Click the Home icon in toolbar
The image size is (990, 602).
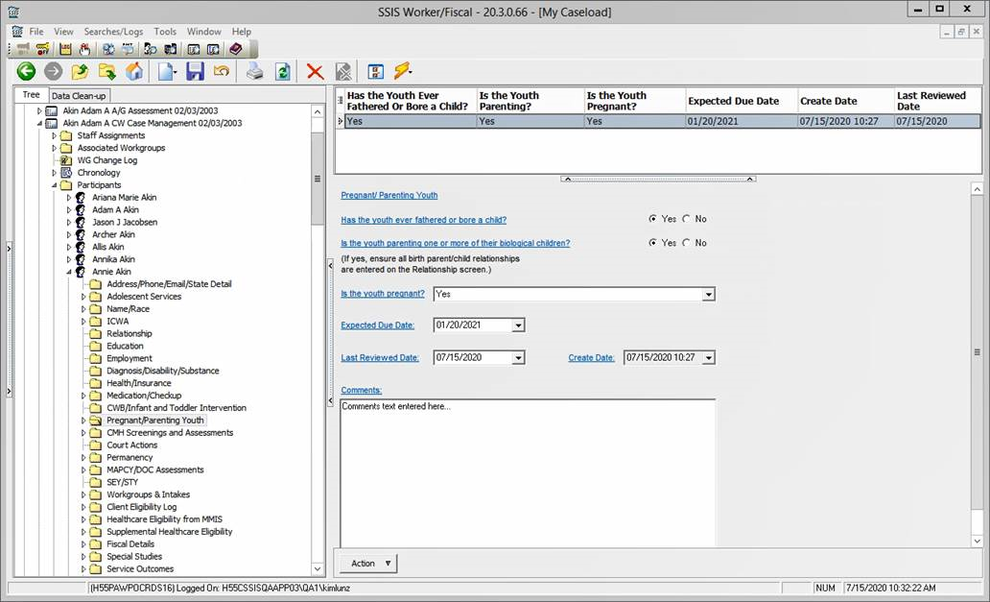coord(134,71)
